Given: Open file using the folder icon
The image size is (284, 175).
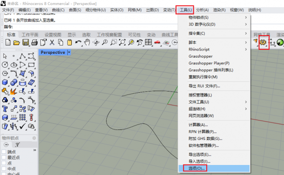Looking at the screenshot, I should pyautogui.click(x=16, y=43).
